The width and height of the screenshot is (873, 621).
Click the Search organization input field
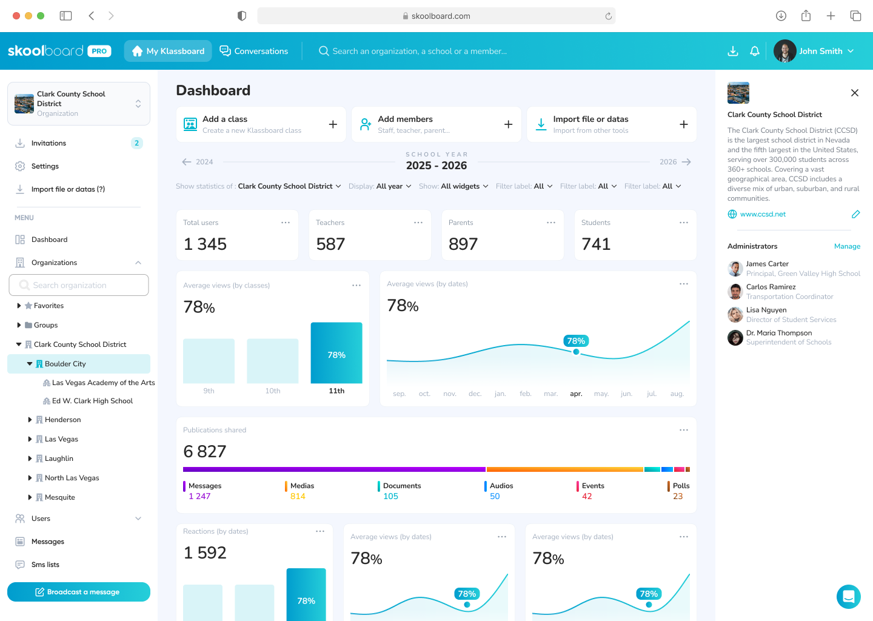point(79,285)
